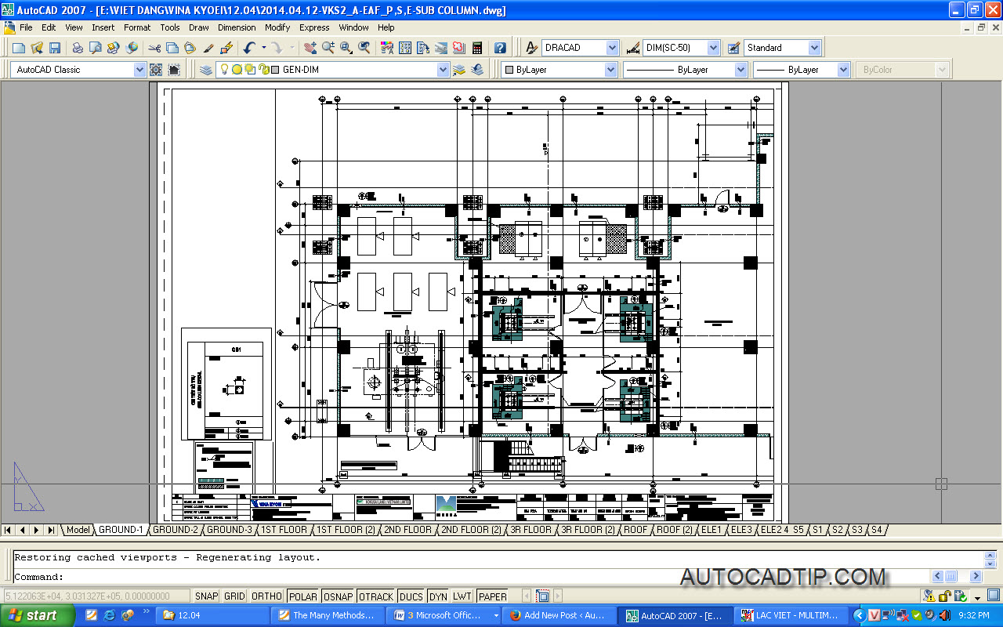This screenshot has height=627, width=1003.
Task: Toggle ORTHO mode in status bar
Action: click(x=266, y=596)
